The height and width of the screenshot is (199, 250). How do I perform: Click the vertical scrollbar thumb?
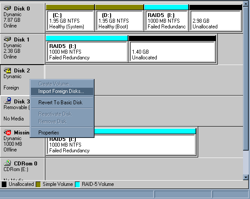coord(246,78)
